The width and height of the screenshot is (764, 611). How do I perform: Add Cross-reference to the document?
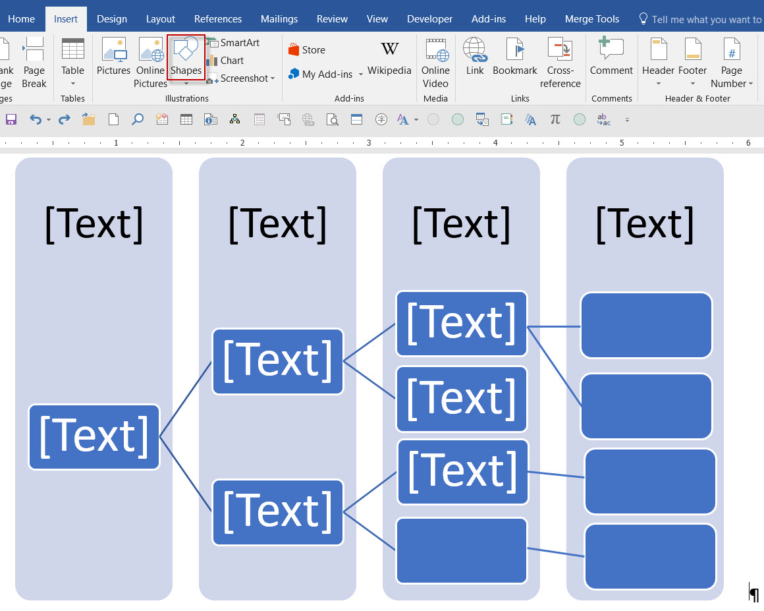(x=560, y=63)
